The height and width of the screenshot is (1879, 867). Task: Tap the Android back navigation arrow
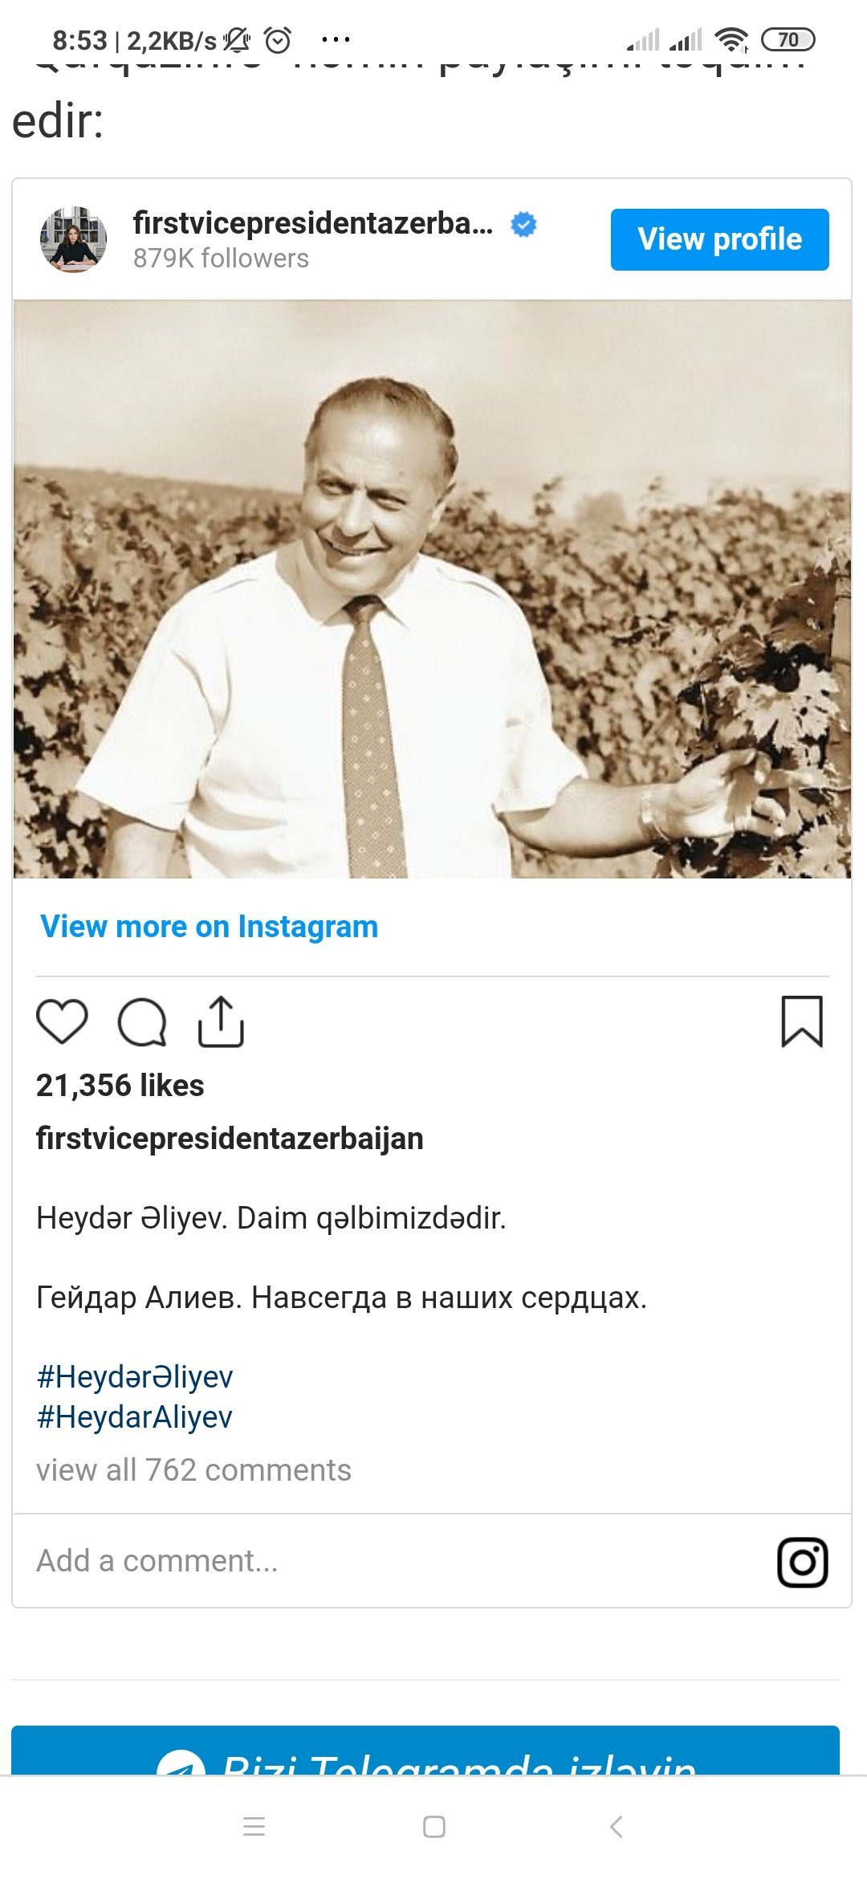pyautogui.click(x=616, y=1827)
